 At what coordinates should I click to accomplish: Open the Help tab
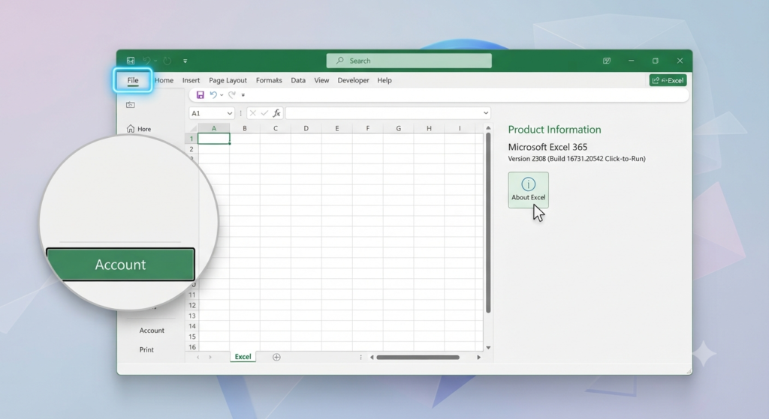[x=384, y=80]
